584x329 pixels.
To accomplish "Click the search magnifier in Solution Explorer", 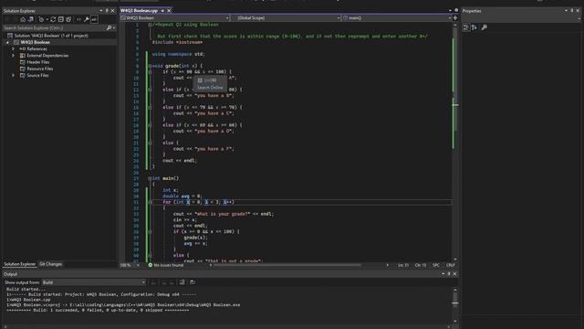I will click(x=109, y=28).
